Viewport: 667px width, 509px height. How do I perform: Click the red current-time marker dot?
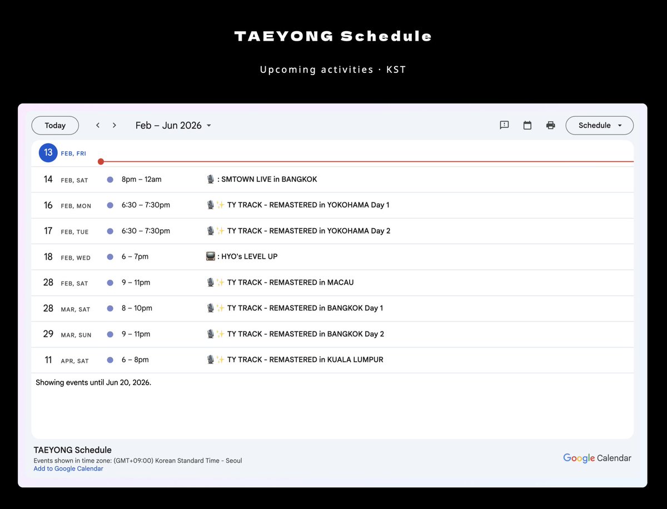[101, 162]
